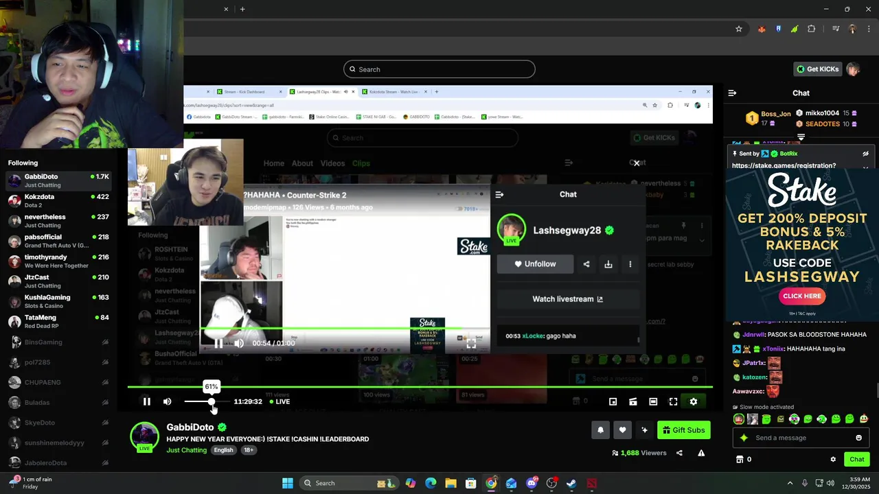Click the Get KICKs button
The image size is (879, 494).
point(817,69)
